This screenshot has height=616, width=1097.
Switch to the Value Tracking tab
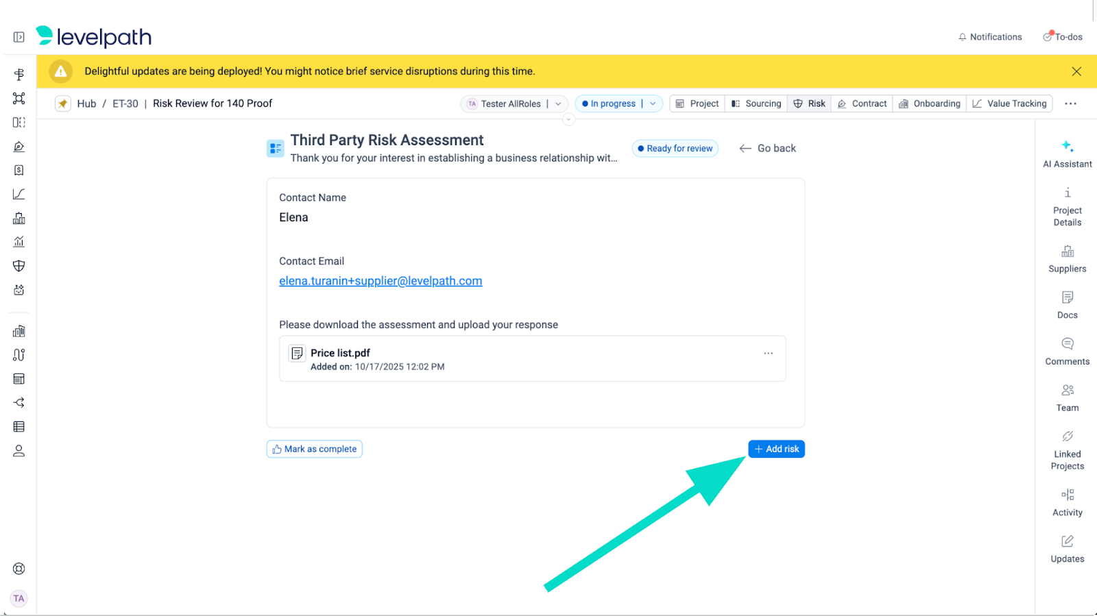[1009, 103]
